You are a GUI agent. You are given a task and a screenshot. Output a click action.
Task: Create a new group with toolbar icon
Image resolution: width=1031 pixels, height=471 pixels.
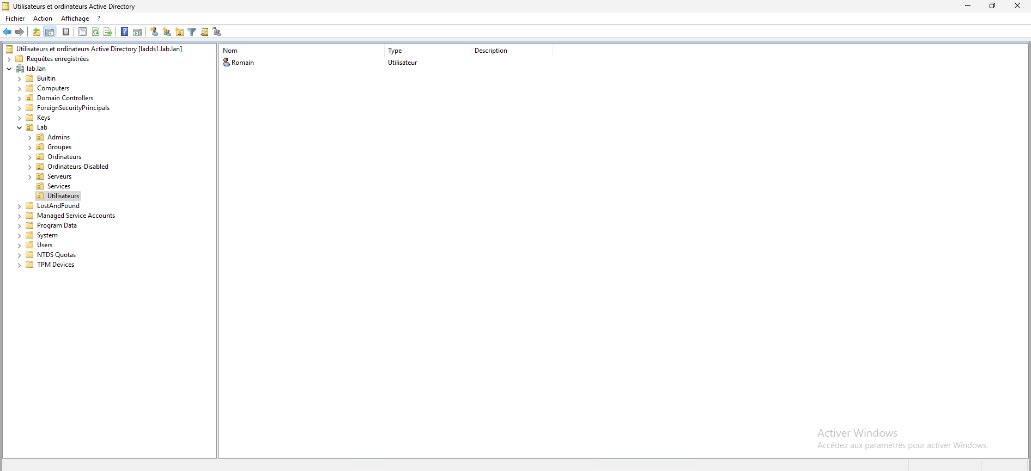pyautogui.click(x=167, y=32)
